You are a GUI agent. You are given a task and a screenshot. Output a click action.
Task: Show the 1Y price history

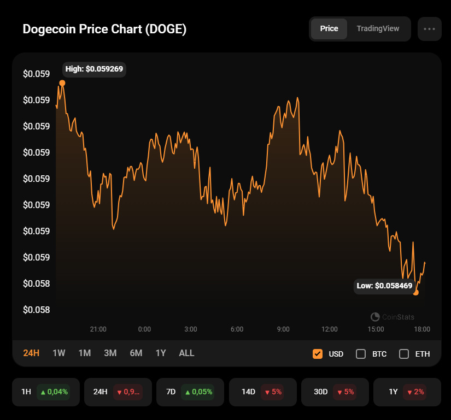point(161,353)
